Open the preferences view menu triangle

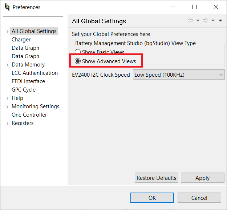coord(220,21)
